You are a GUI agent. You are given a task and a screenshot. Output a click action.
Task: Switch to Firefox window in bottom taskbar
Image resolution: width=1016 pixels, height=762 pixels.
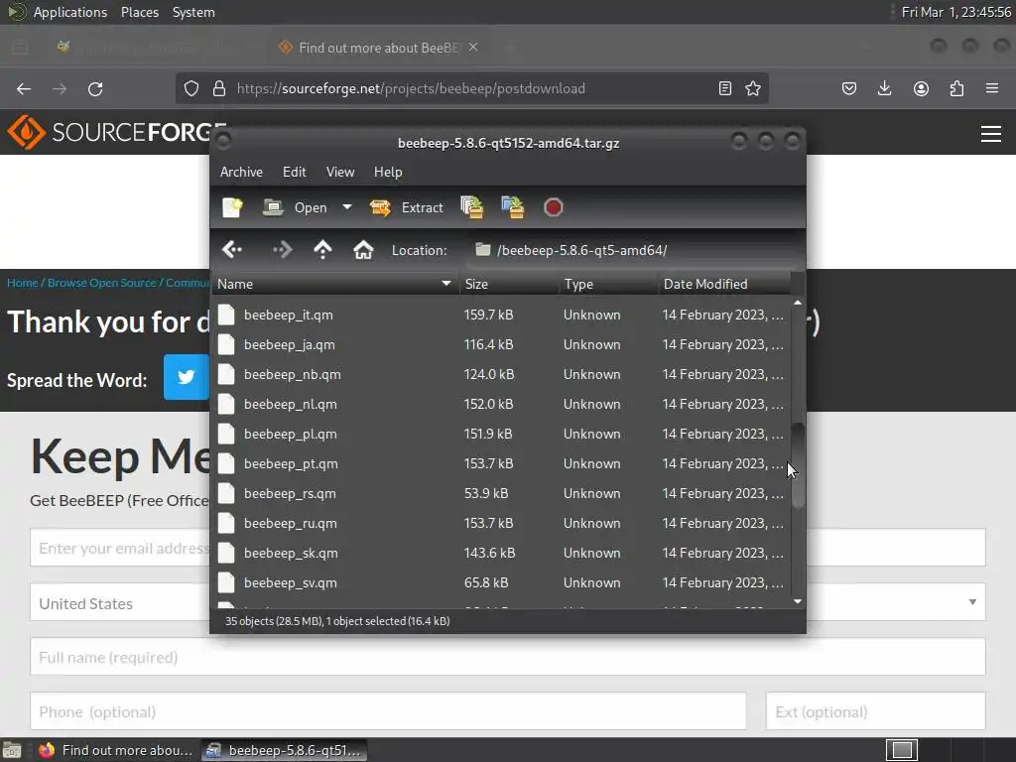point(116,750)
